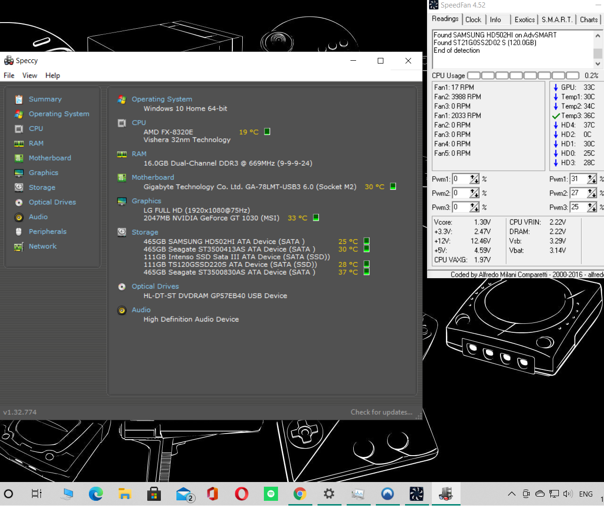Click the Storage drive icon in sidebar
This screenshot has width=604, height=506.
click(19, 187)
